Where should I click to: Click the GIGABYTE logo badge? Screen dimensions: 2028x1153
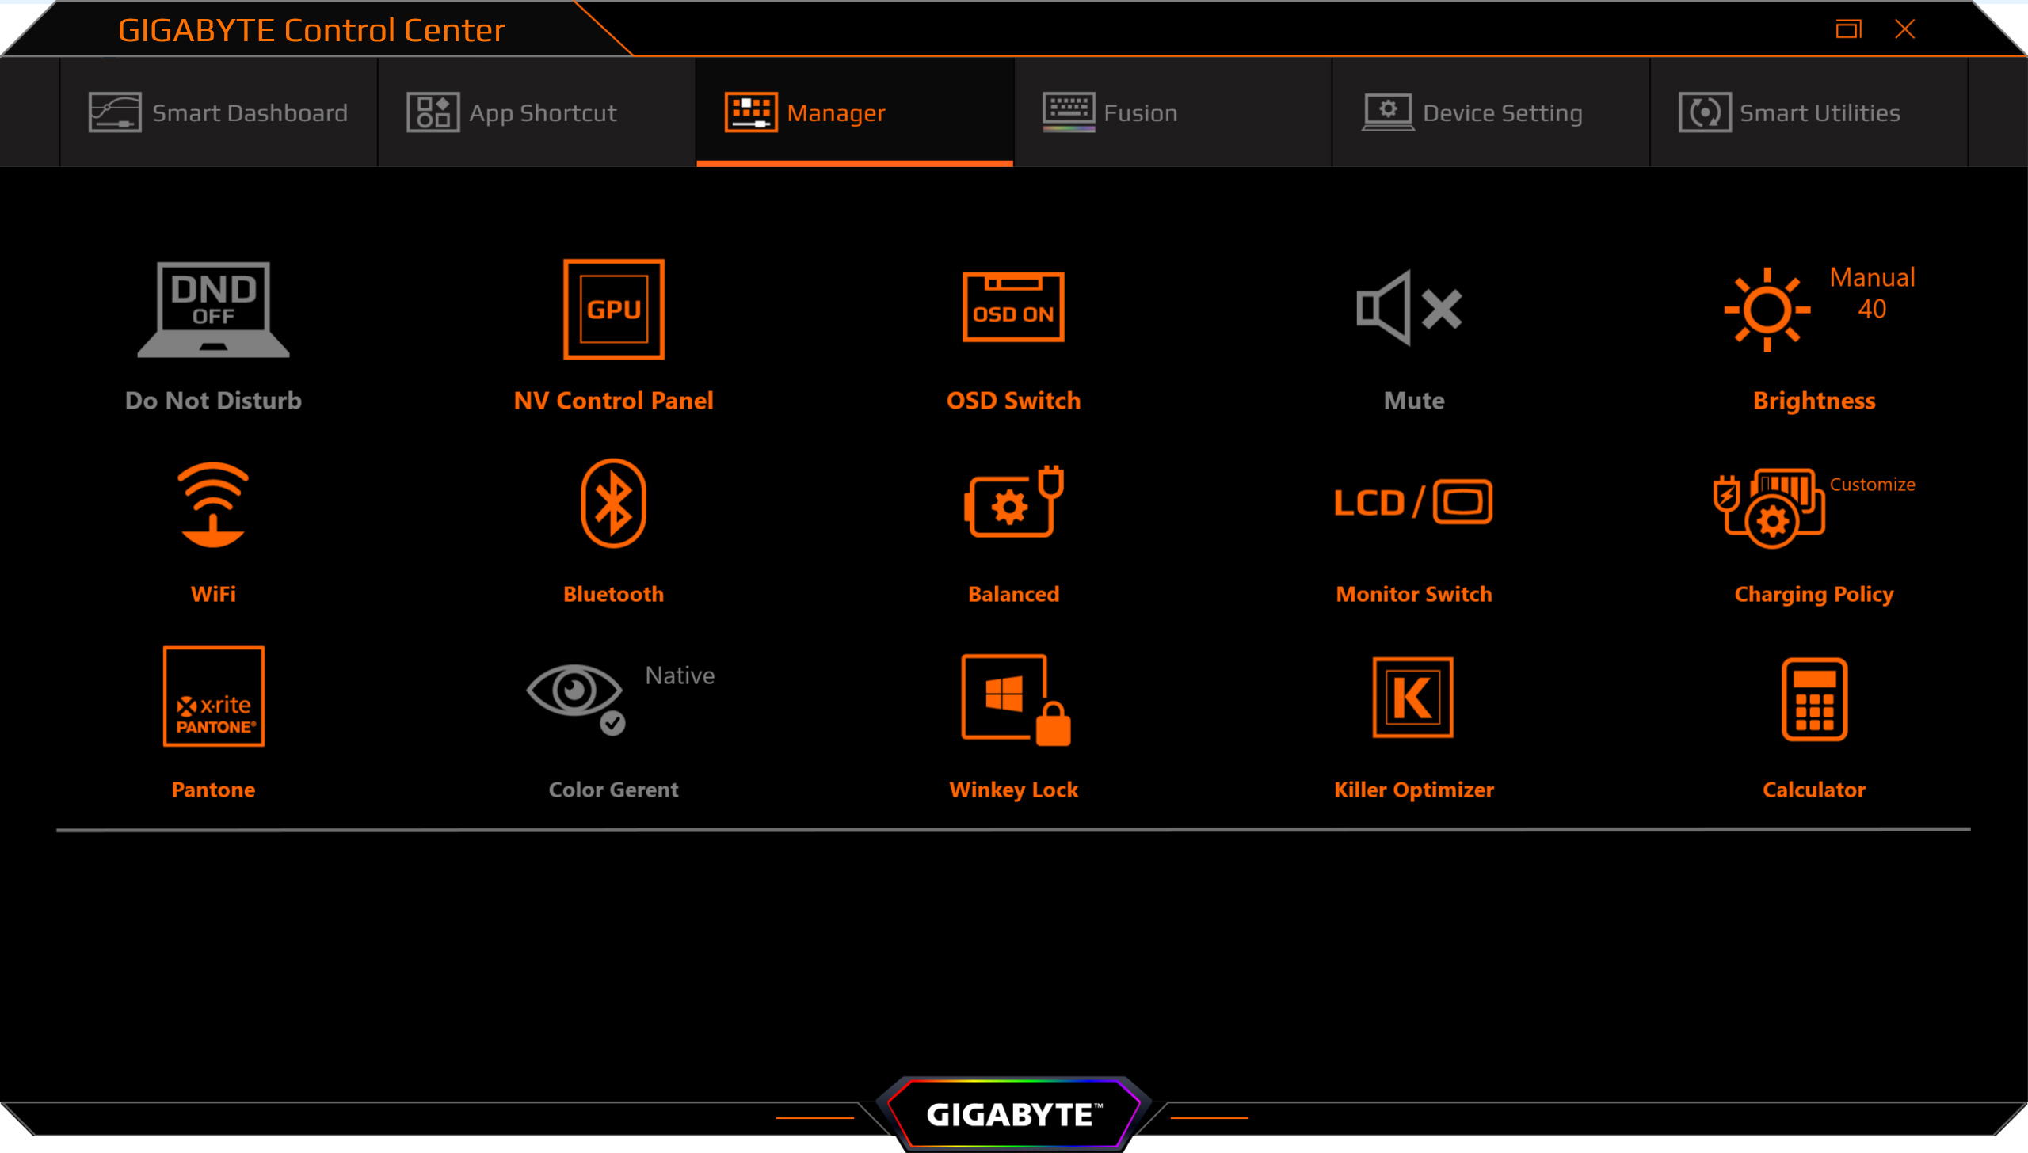pos(1014,1114)
